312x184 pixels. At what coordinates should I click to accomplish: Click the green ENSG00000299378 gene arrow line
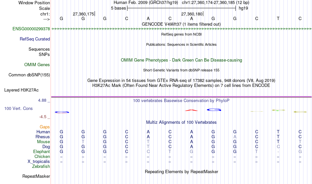click(x=181, y=29)
